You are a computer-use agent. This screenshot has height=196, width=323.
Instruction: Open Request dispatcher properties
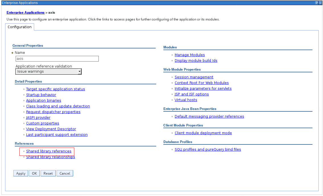[53, 112]
